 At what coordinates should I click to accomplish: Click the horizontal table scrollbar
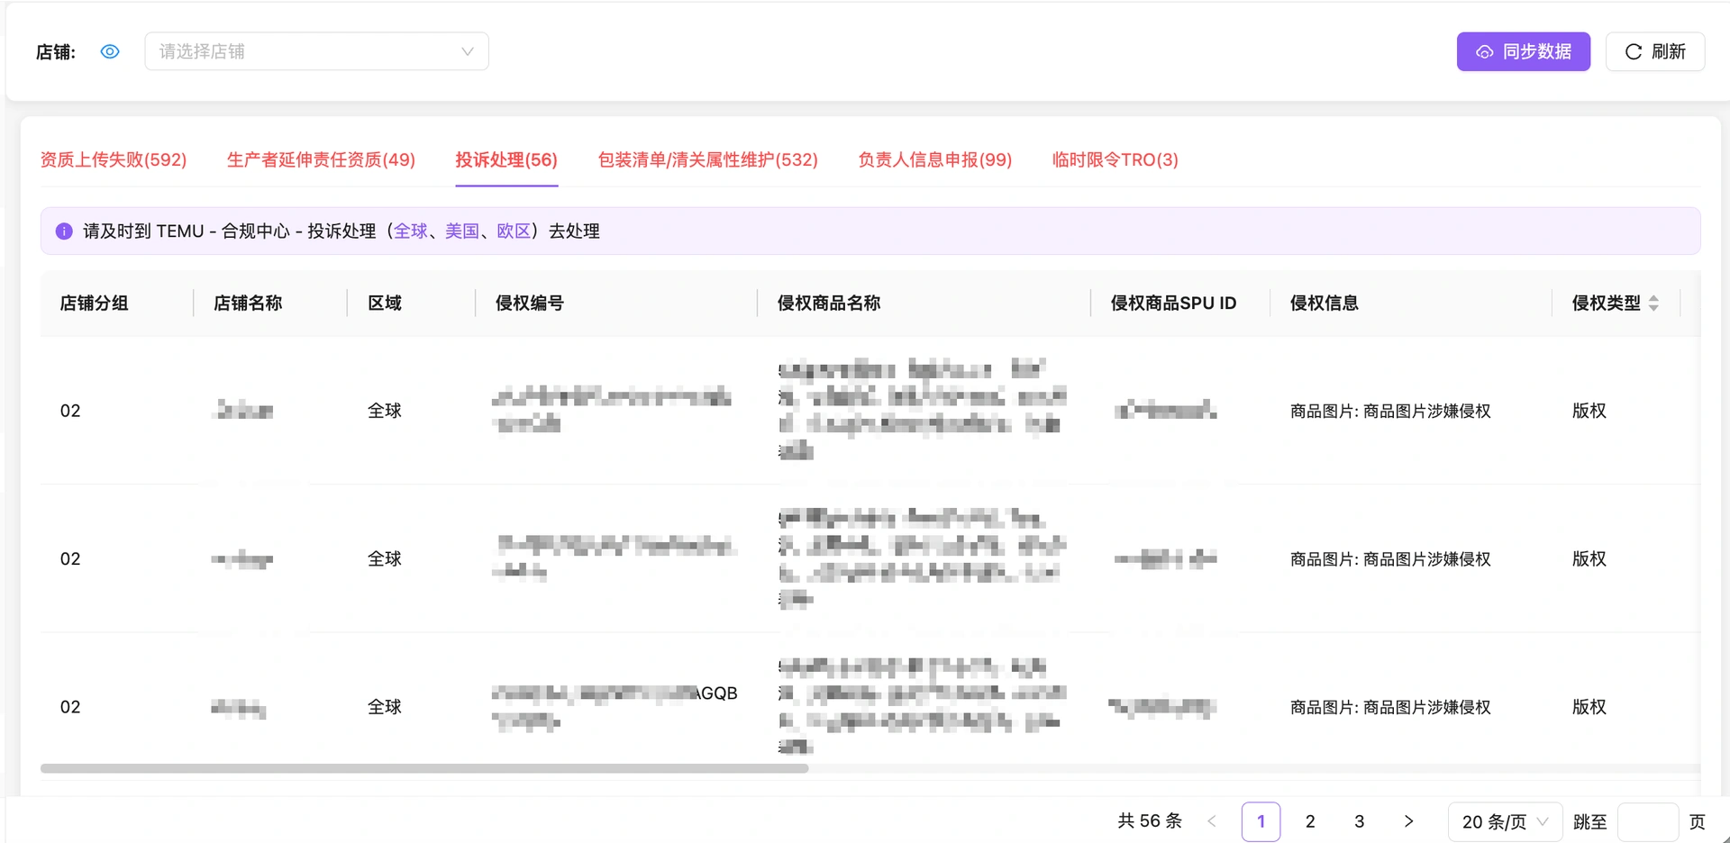tap(424, 768)
